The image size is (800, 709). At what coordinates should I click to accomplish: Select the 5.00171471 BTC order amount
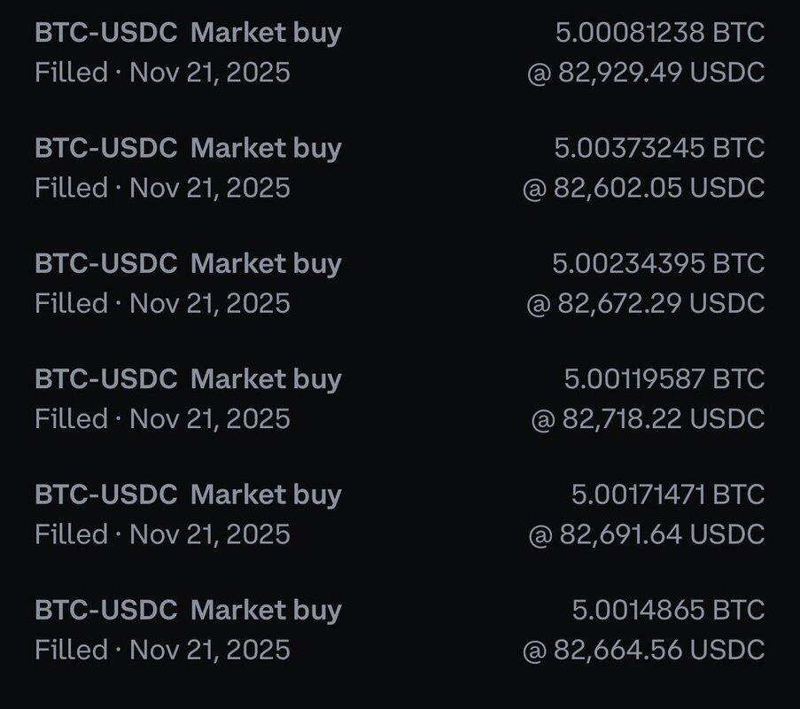point(667,494)
